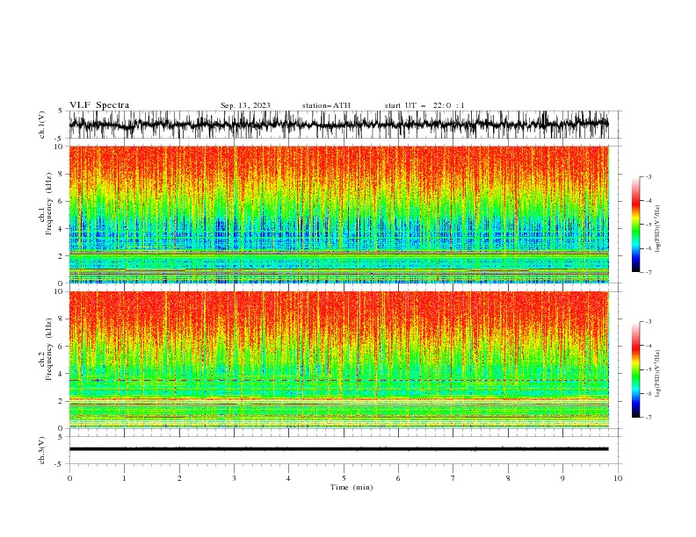Click the 'VLF Spectra' title text
The width and height of the screenshot is (696, 537).
[x=99, y=105]
